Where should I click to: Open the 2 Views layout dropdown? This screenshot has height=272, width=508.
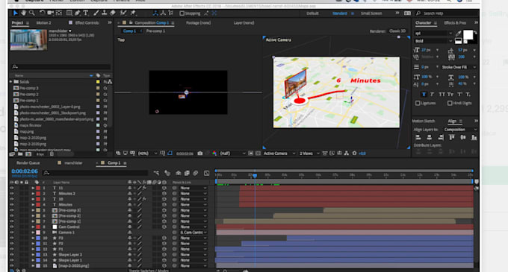click(x=309, y=153)
